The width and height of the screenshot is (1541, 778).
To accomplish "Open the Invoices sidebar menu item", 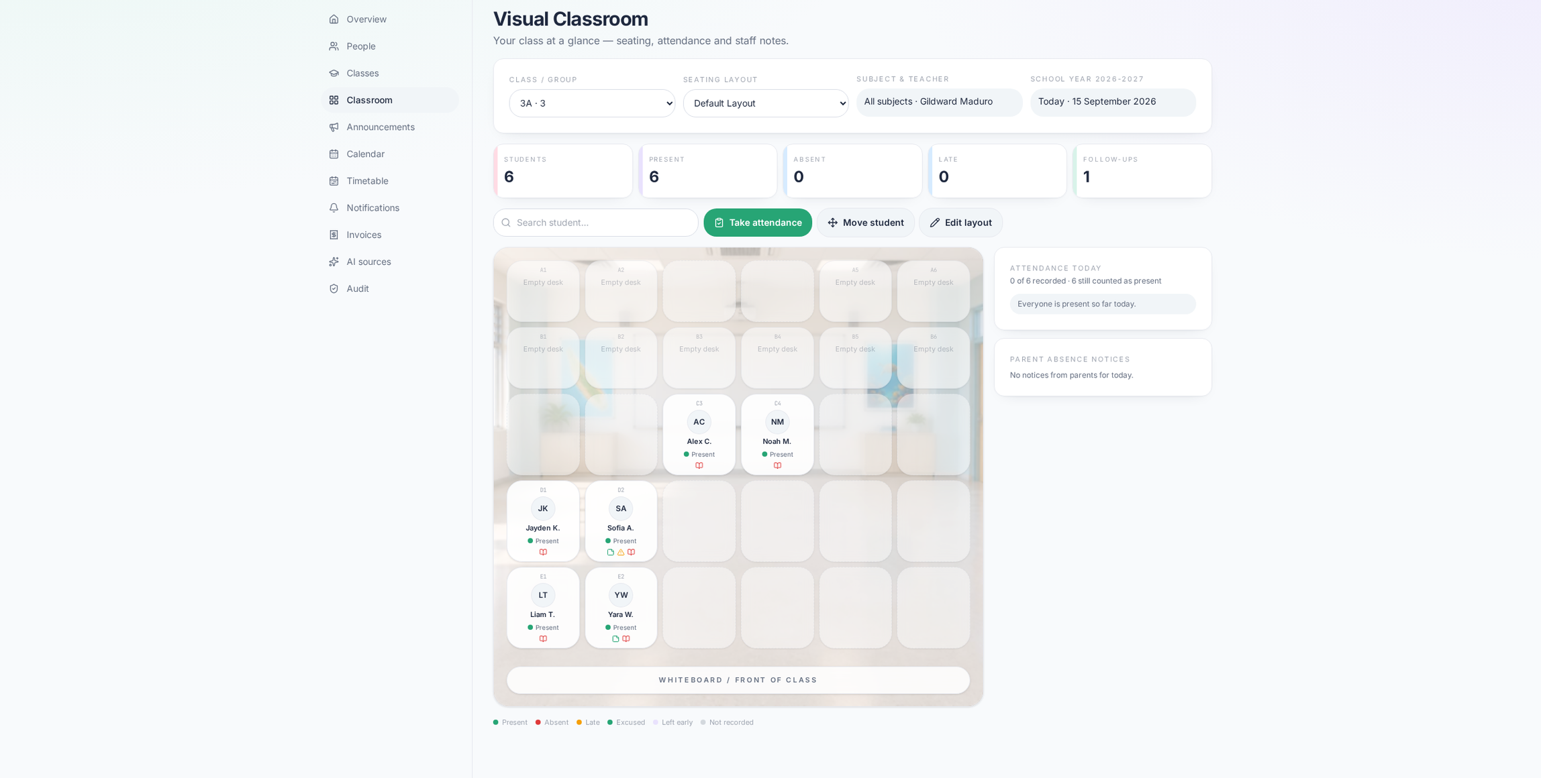I will click(390, 235).
